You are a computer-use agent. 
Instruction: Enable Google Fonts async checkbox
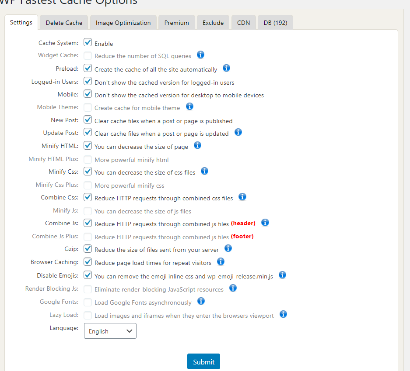[88, 302]
